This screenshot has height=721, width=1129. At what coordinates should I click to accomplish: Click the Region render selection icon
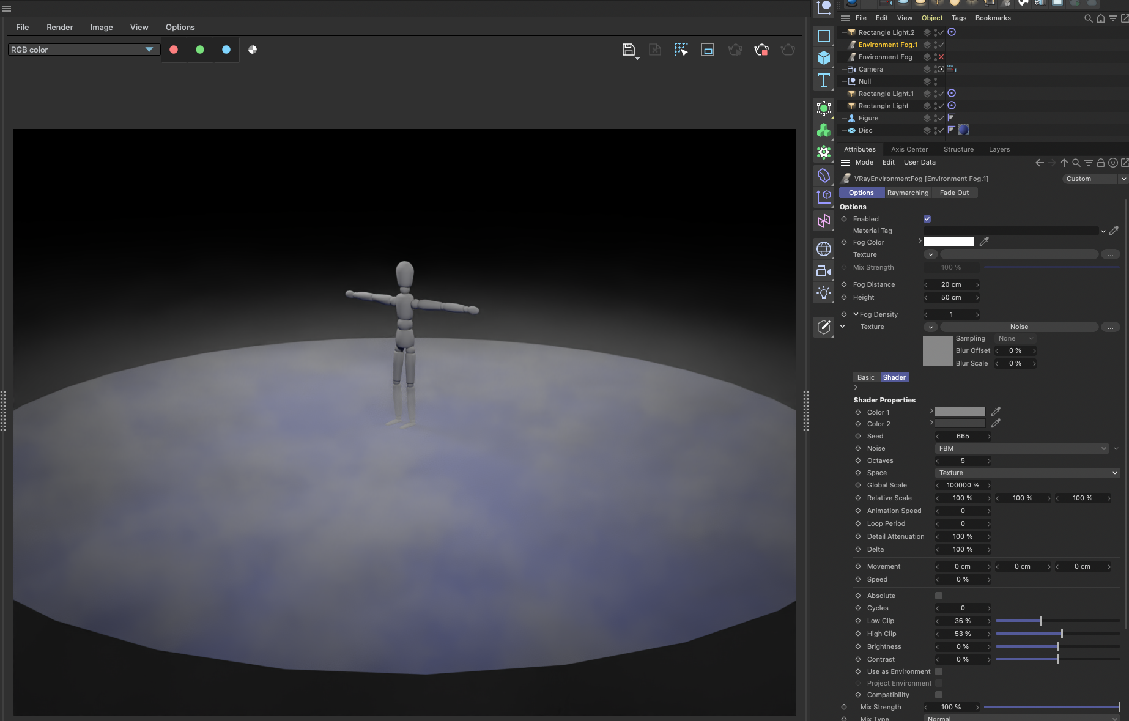(681, 50)
